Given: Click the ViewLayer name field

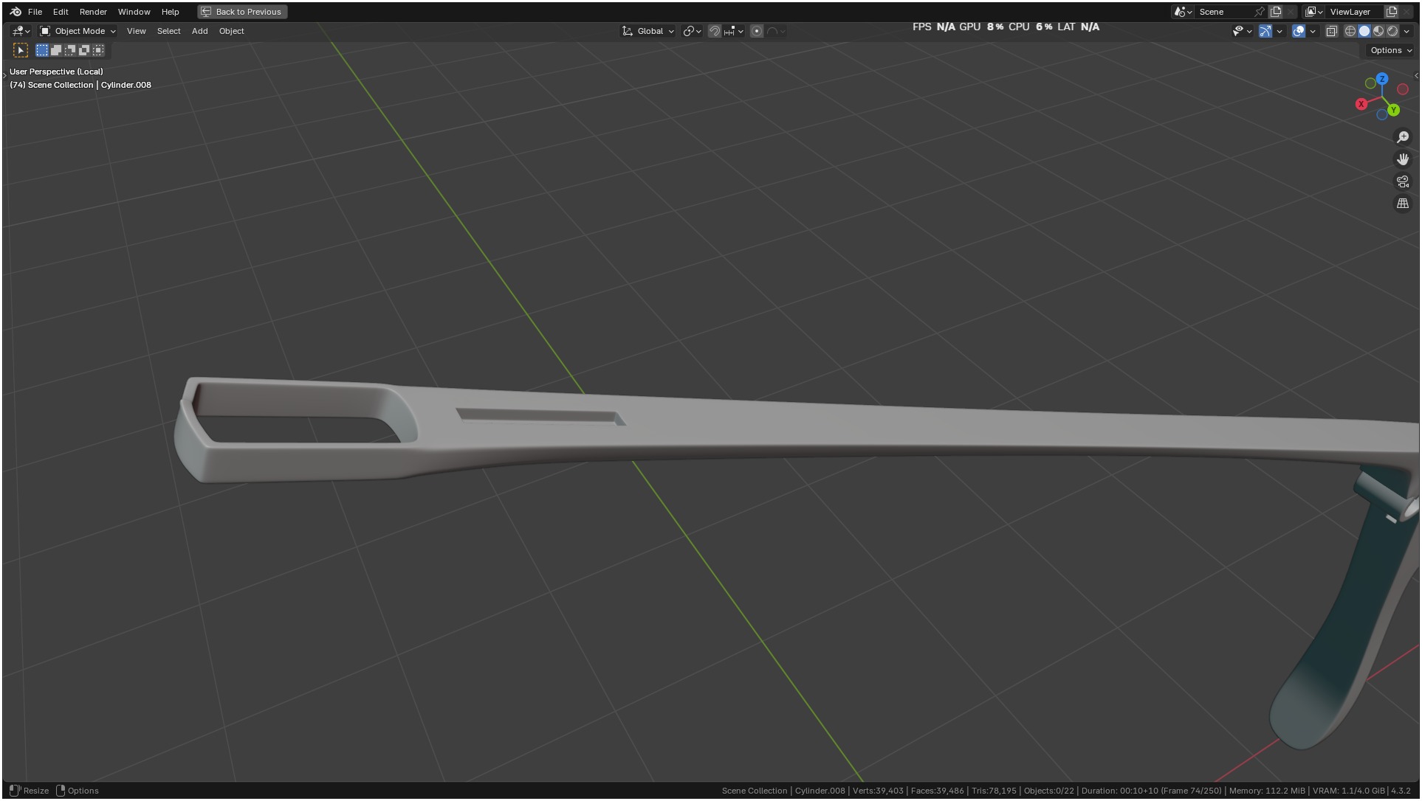Looking at the screenshot, I should [1354, 12].
